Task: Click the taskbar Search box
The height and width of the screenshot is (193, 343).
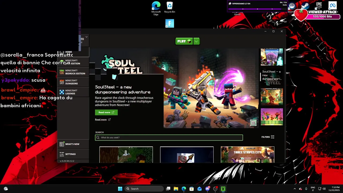Action: point(144,189)
